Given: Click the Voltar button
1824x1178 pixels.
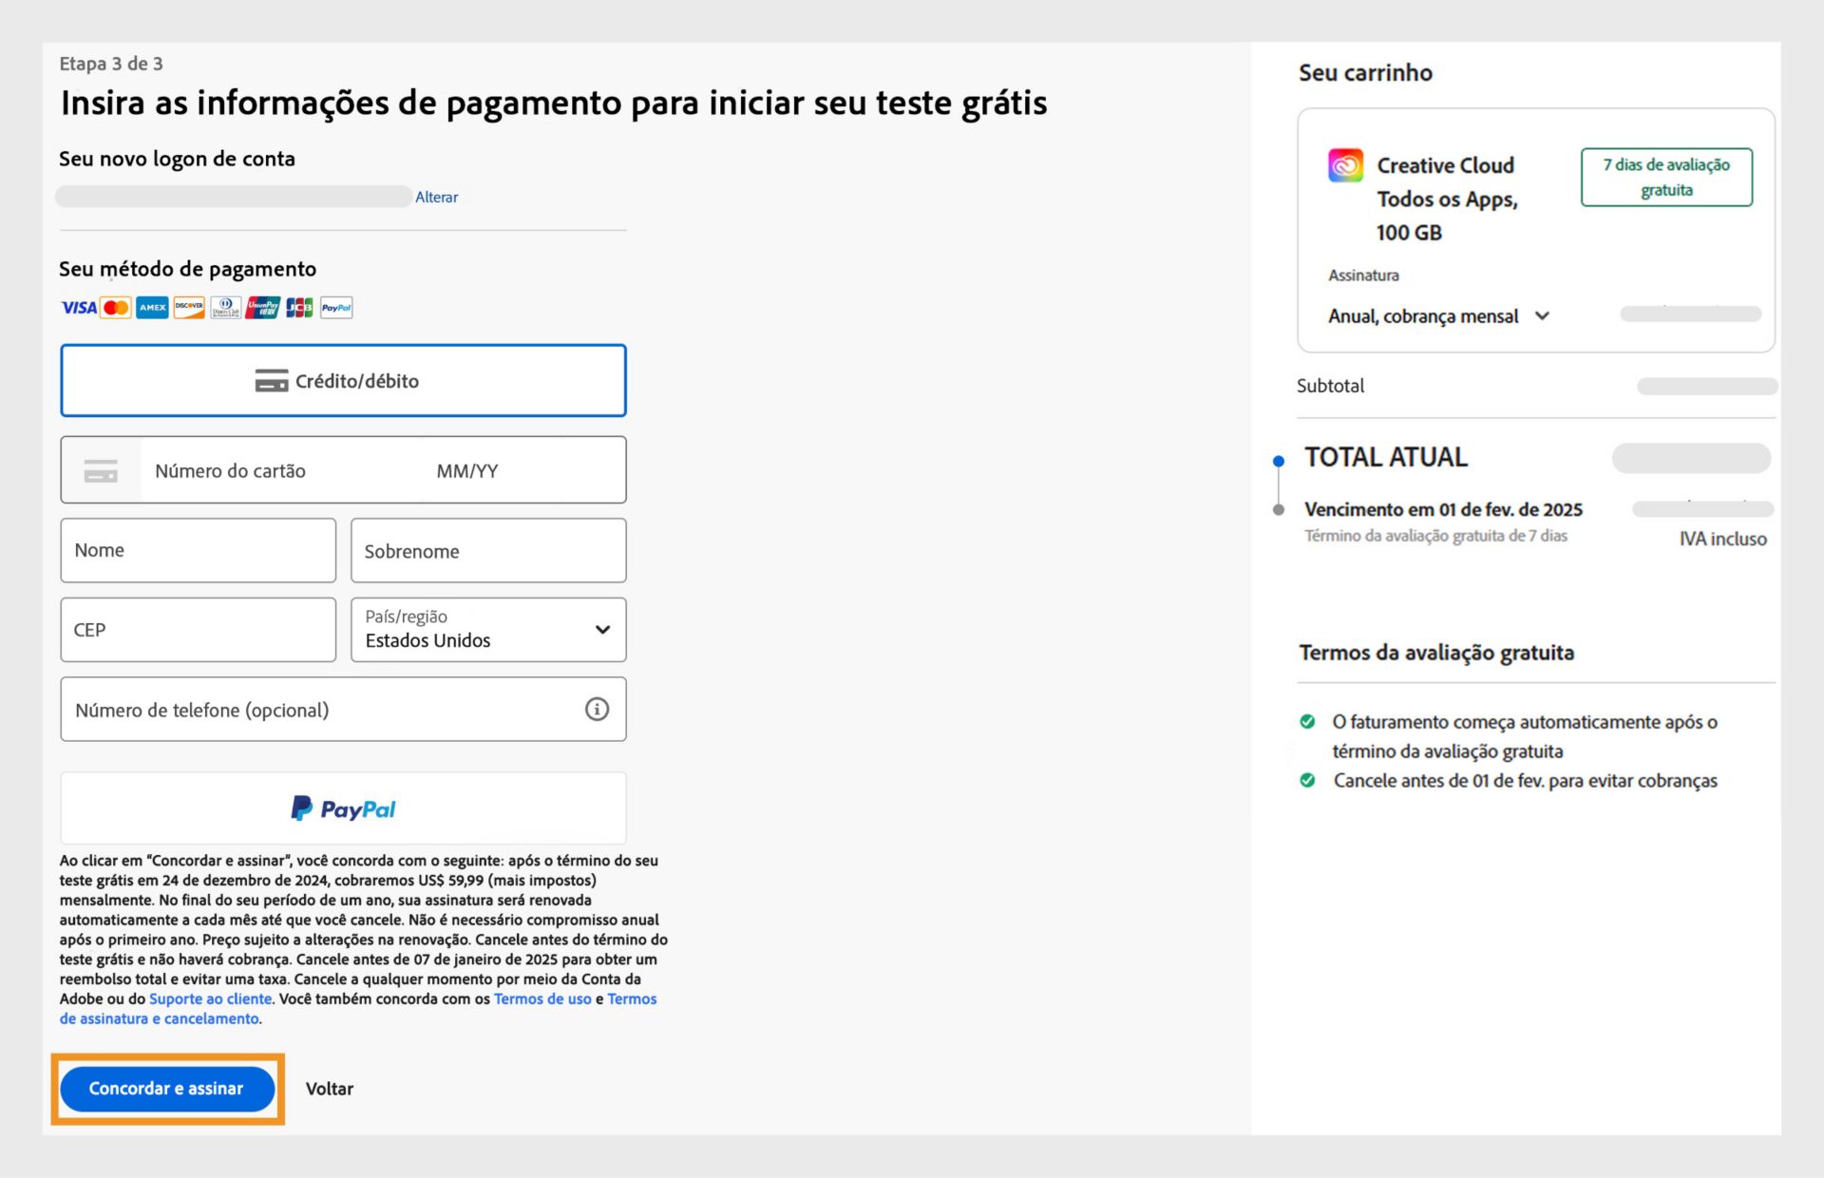Looking at the screenshot, I should point(330,1089).
